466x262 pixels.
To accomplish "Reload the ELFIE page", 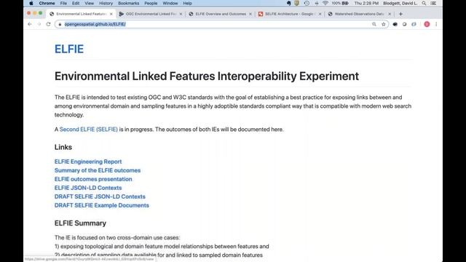I will (x=49, y=24).
